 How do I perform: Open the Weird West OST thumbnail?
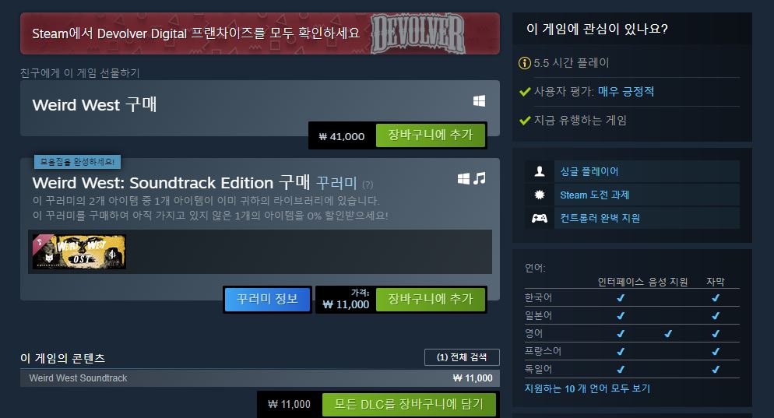coord(79,251)
